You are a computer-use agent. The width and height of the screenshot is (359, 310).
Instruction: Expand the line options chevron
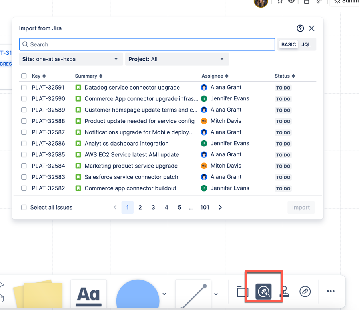[216, 294]
